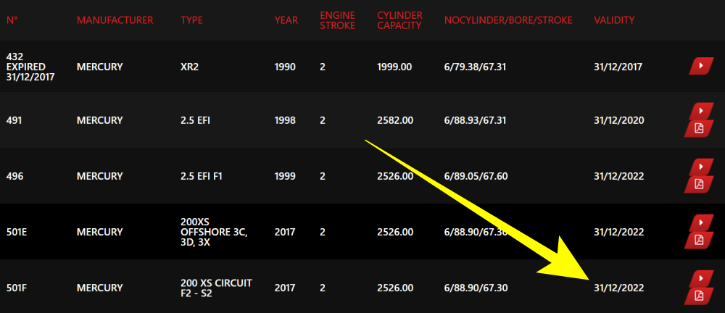Viewport: 725px width, 313px height.
Task: Open details arrow for engine 496
Action: tap(701, 167)
